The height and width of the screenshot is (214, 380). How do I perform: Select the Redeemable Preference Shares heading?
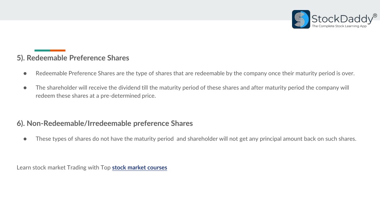(x=73, y=58)
